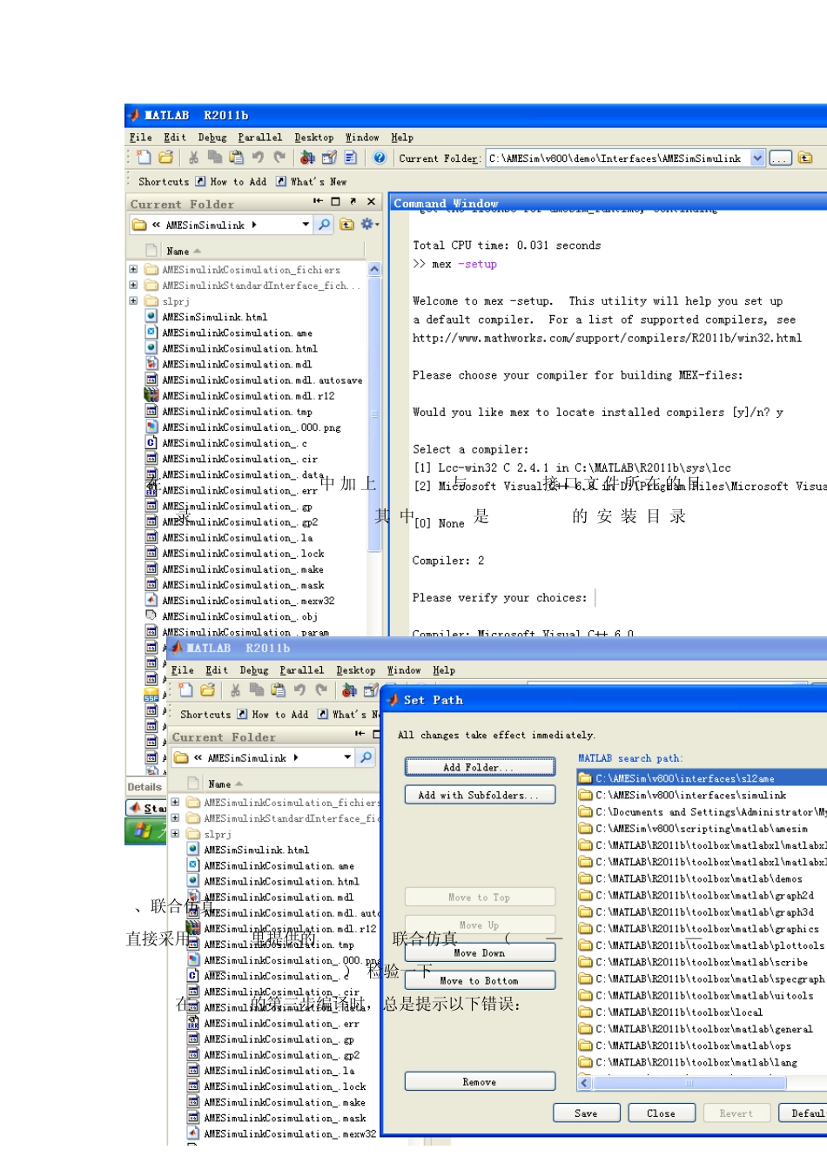Expand the slprj folder in top file list
The width and height of the screenshot is (827, 1170).
[x=133, y=301]
